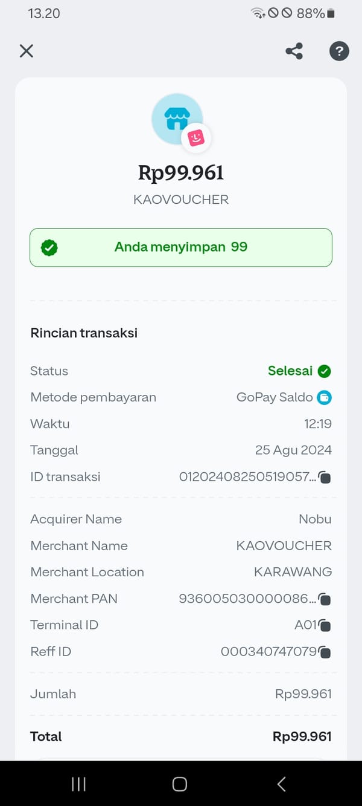Open recent apps from the navigation bar
Image resolution: width=362 pixels, height=806 pixels.
click(x=78, y=784)
